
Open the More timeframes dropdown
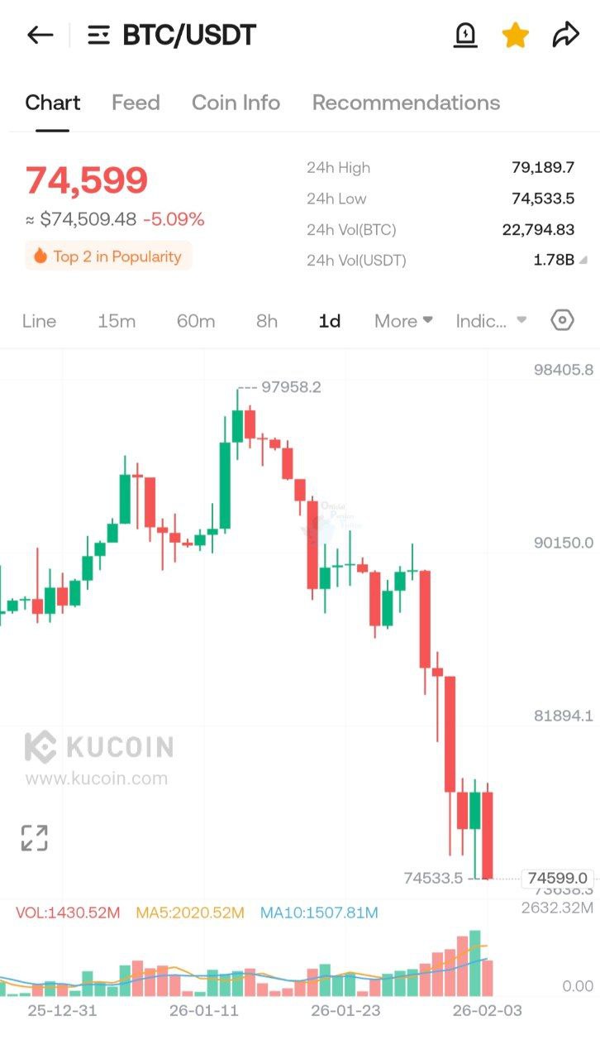pyautogui.click(x=403, y=321)
